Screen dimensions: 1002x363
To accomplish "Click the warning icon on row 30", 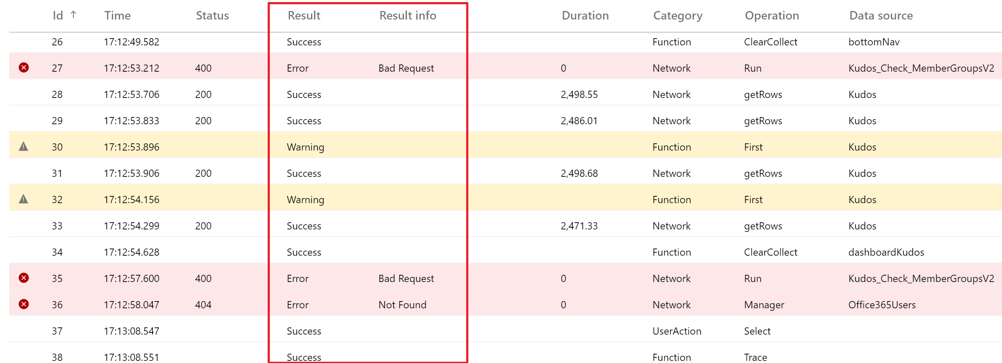I will [24, 147].
